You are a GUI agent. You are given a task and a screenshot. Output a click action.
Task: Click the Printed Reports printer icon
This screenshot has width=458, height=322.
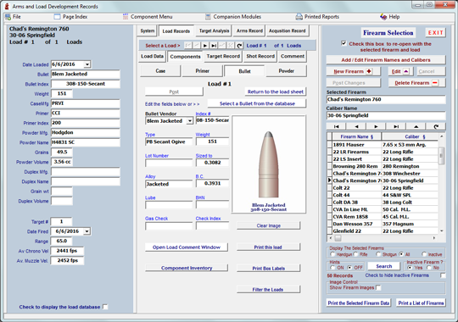(x=299, y=17)
